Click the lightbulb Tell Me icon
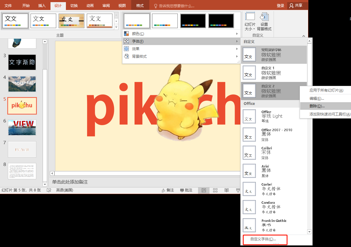The image size is (351, 247). (x=156, y=6)
